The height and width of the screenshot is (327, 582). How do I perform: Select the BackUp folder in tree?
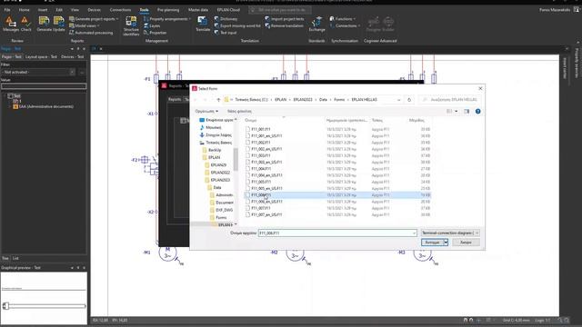(215, 150)
